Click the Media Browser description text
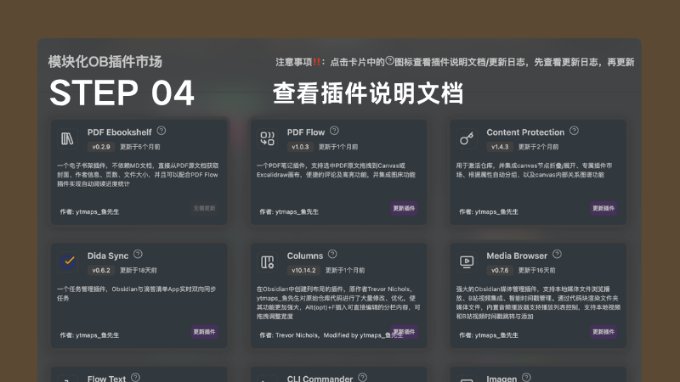Screen dimensions: 680x382 click(x=538, y=302)
